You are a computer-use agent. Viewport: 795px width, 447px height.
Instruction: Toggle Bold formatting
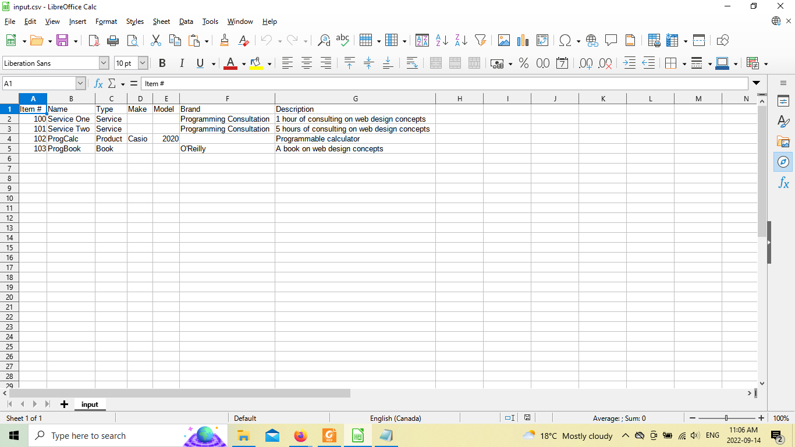162,63
